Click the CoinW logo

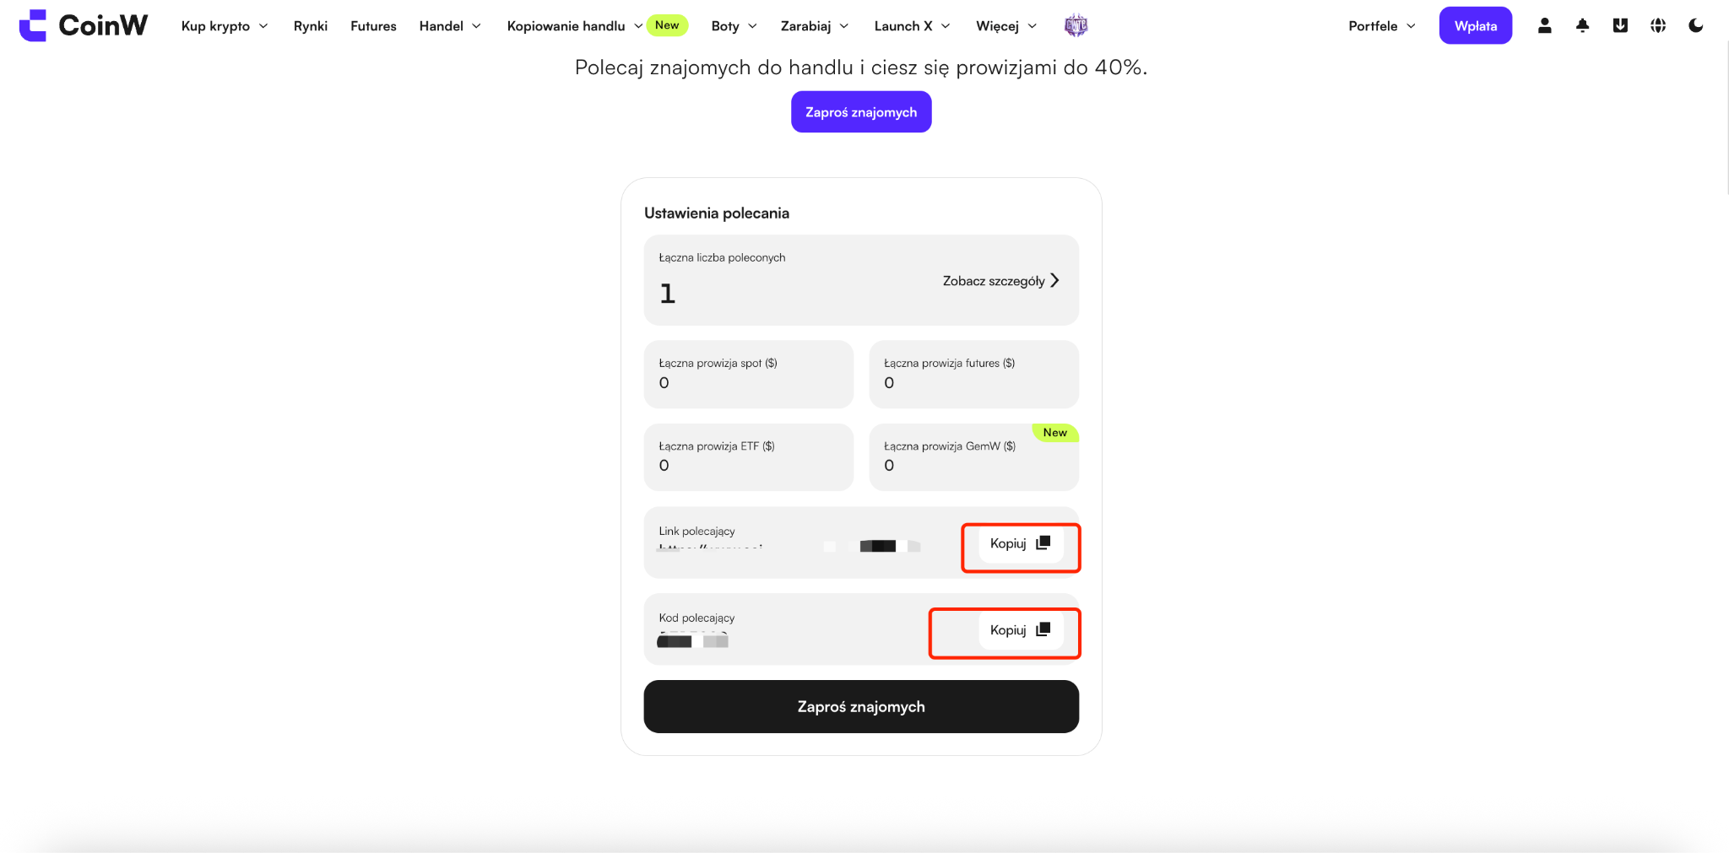coord(84,25)
